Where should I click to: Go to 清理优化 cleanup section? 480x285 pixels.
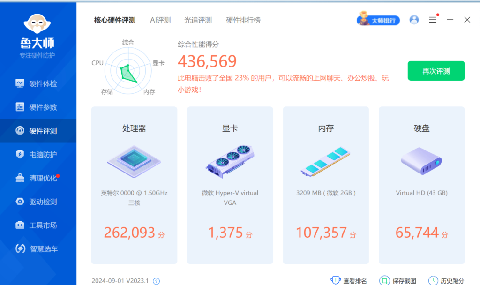pyautogui.click(x=37, y=178)
